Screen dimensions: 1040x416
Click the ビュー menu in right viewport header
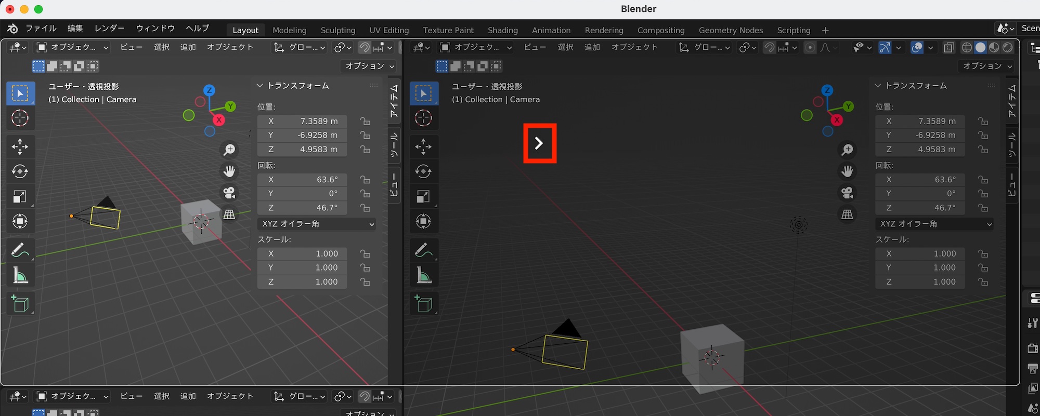pyautogui.click(x=535, y=47)
